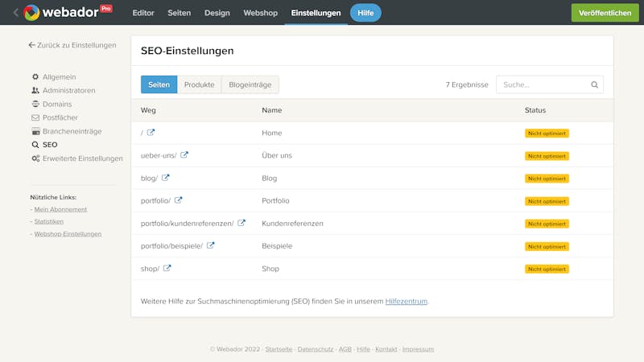Viewport: 644px width, 362px height.
Task: Open external link icon for portfolio/kundenreferenzen/
Action: [x=242, y=223]
